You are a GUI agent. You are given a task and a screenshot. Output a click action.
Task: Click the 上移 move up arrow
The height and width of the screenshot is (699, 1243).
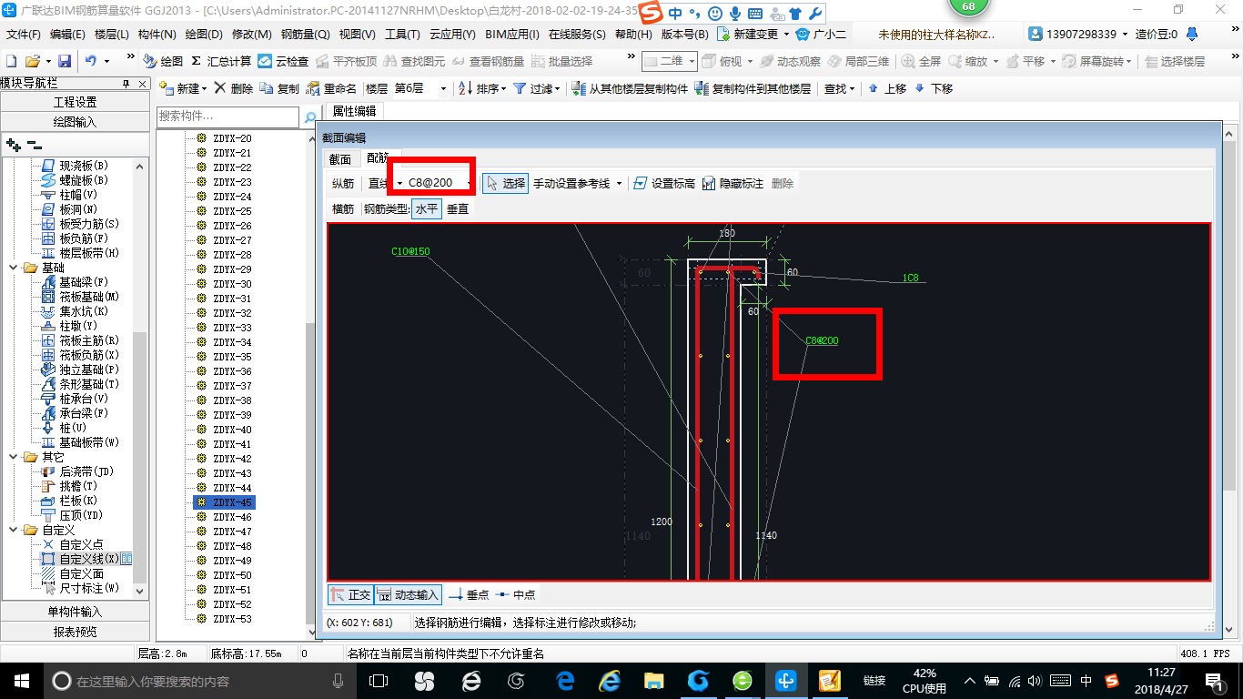point(874,88)
